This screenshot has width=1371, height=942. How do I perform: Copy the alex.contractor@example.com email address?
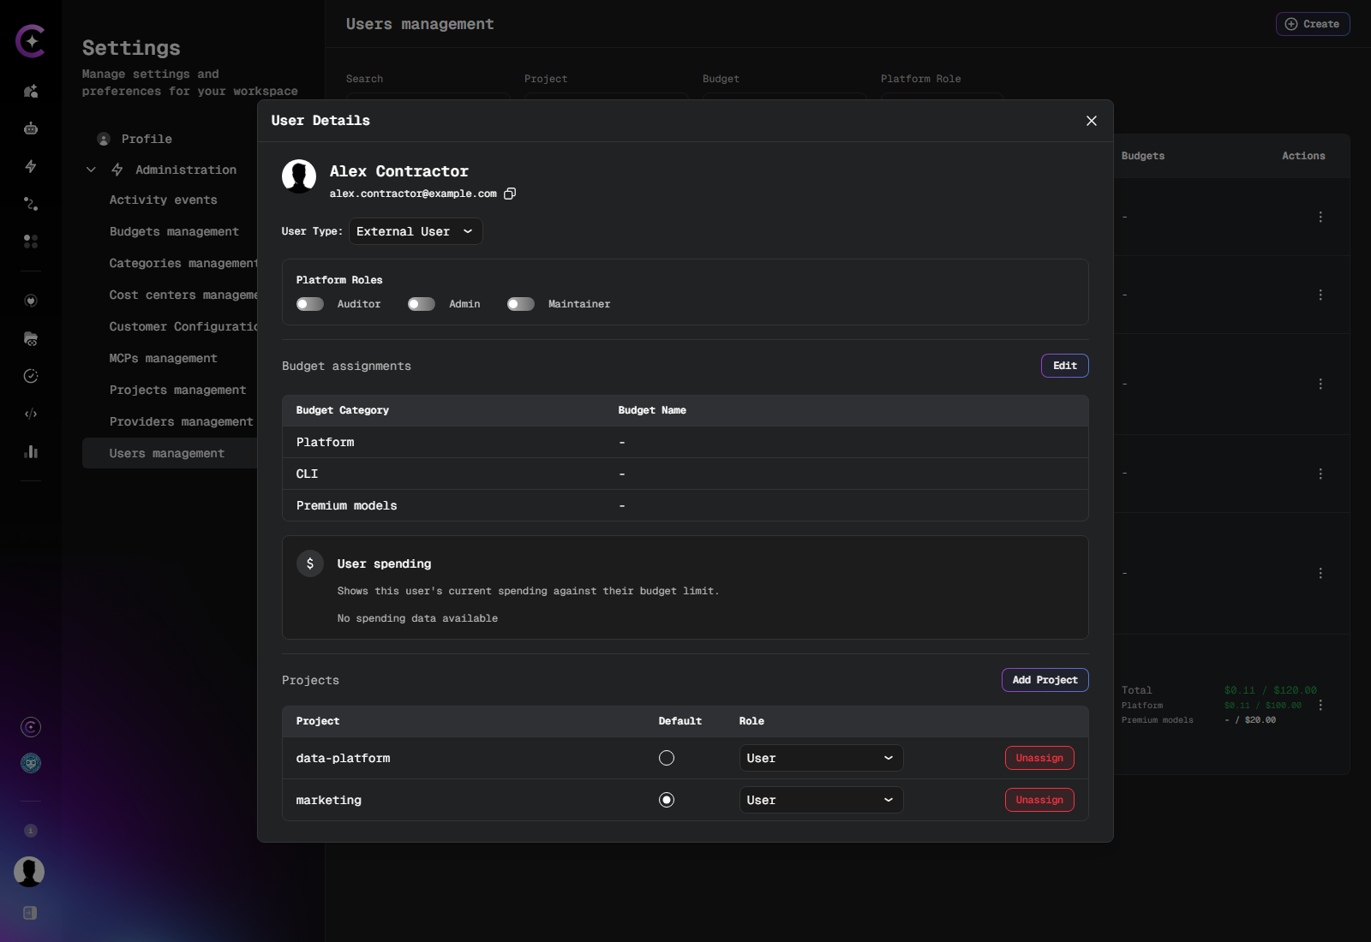(510, 194)
